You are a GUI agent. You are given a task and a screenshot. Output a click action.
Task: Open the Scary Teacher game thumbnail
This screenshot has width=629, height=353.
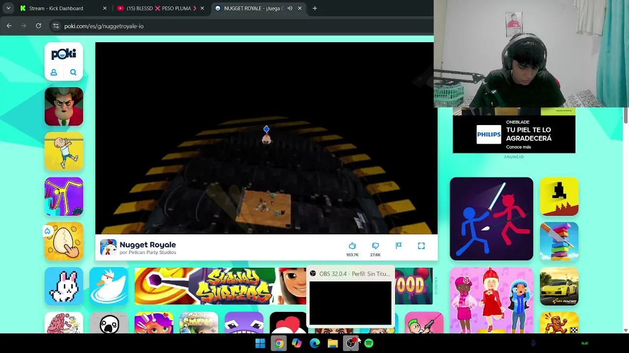tap(64, 106)
